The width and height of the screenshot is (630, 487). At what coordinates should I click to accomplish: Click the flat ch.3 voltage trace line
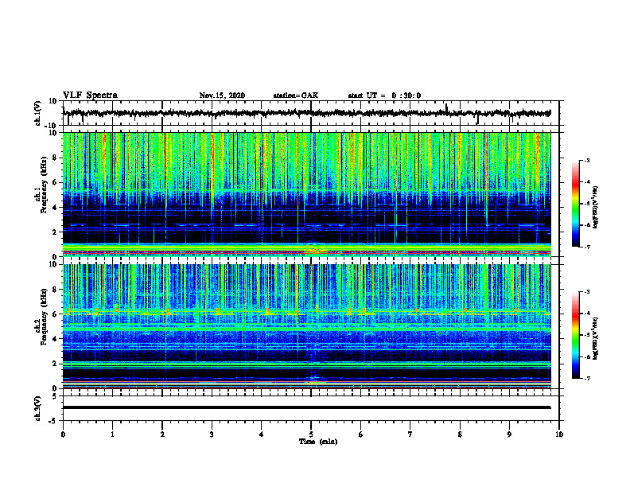[x=306, y=407]
